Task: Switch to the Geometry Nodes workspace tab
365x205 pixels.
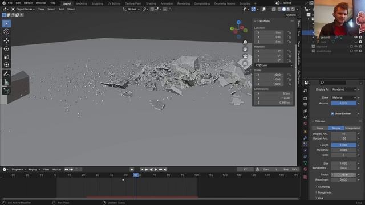Action: point(224,3)
